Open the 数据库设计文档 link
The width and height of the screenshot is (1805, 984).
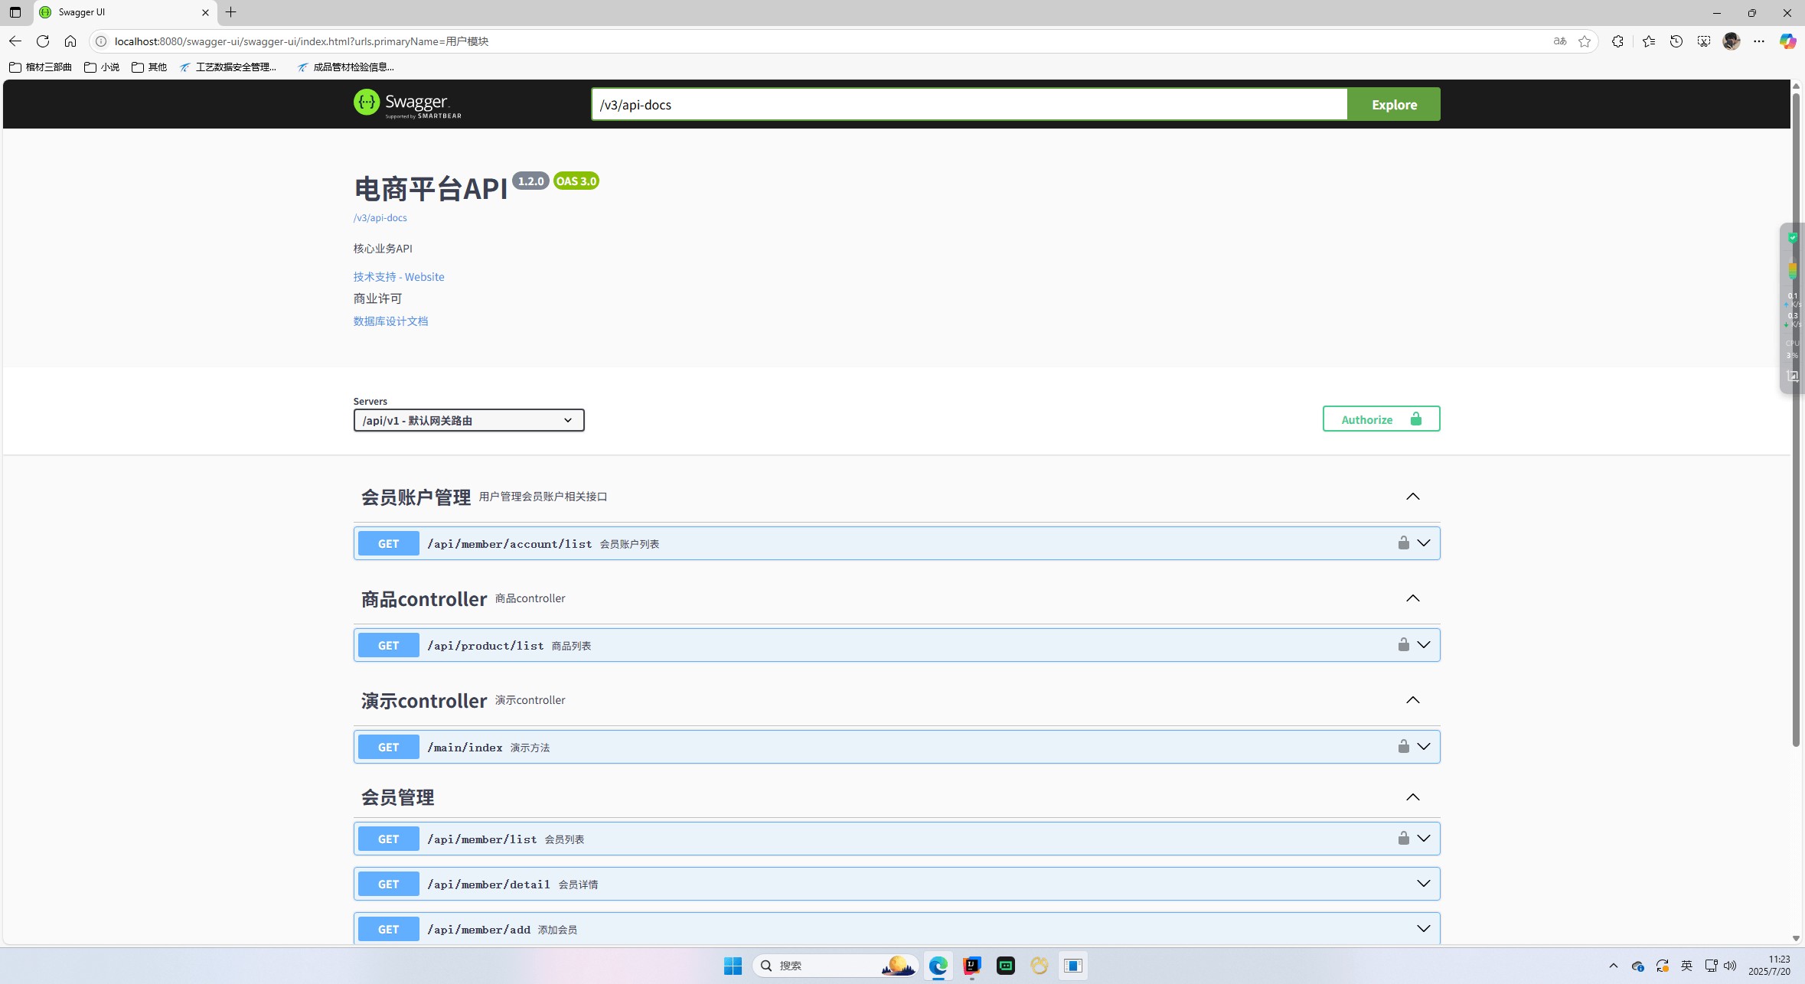click(x=390, y=321)
